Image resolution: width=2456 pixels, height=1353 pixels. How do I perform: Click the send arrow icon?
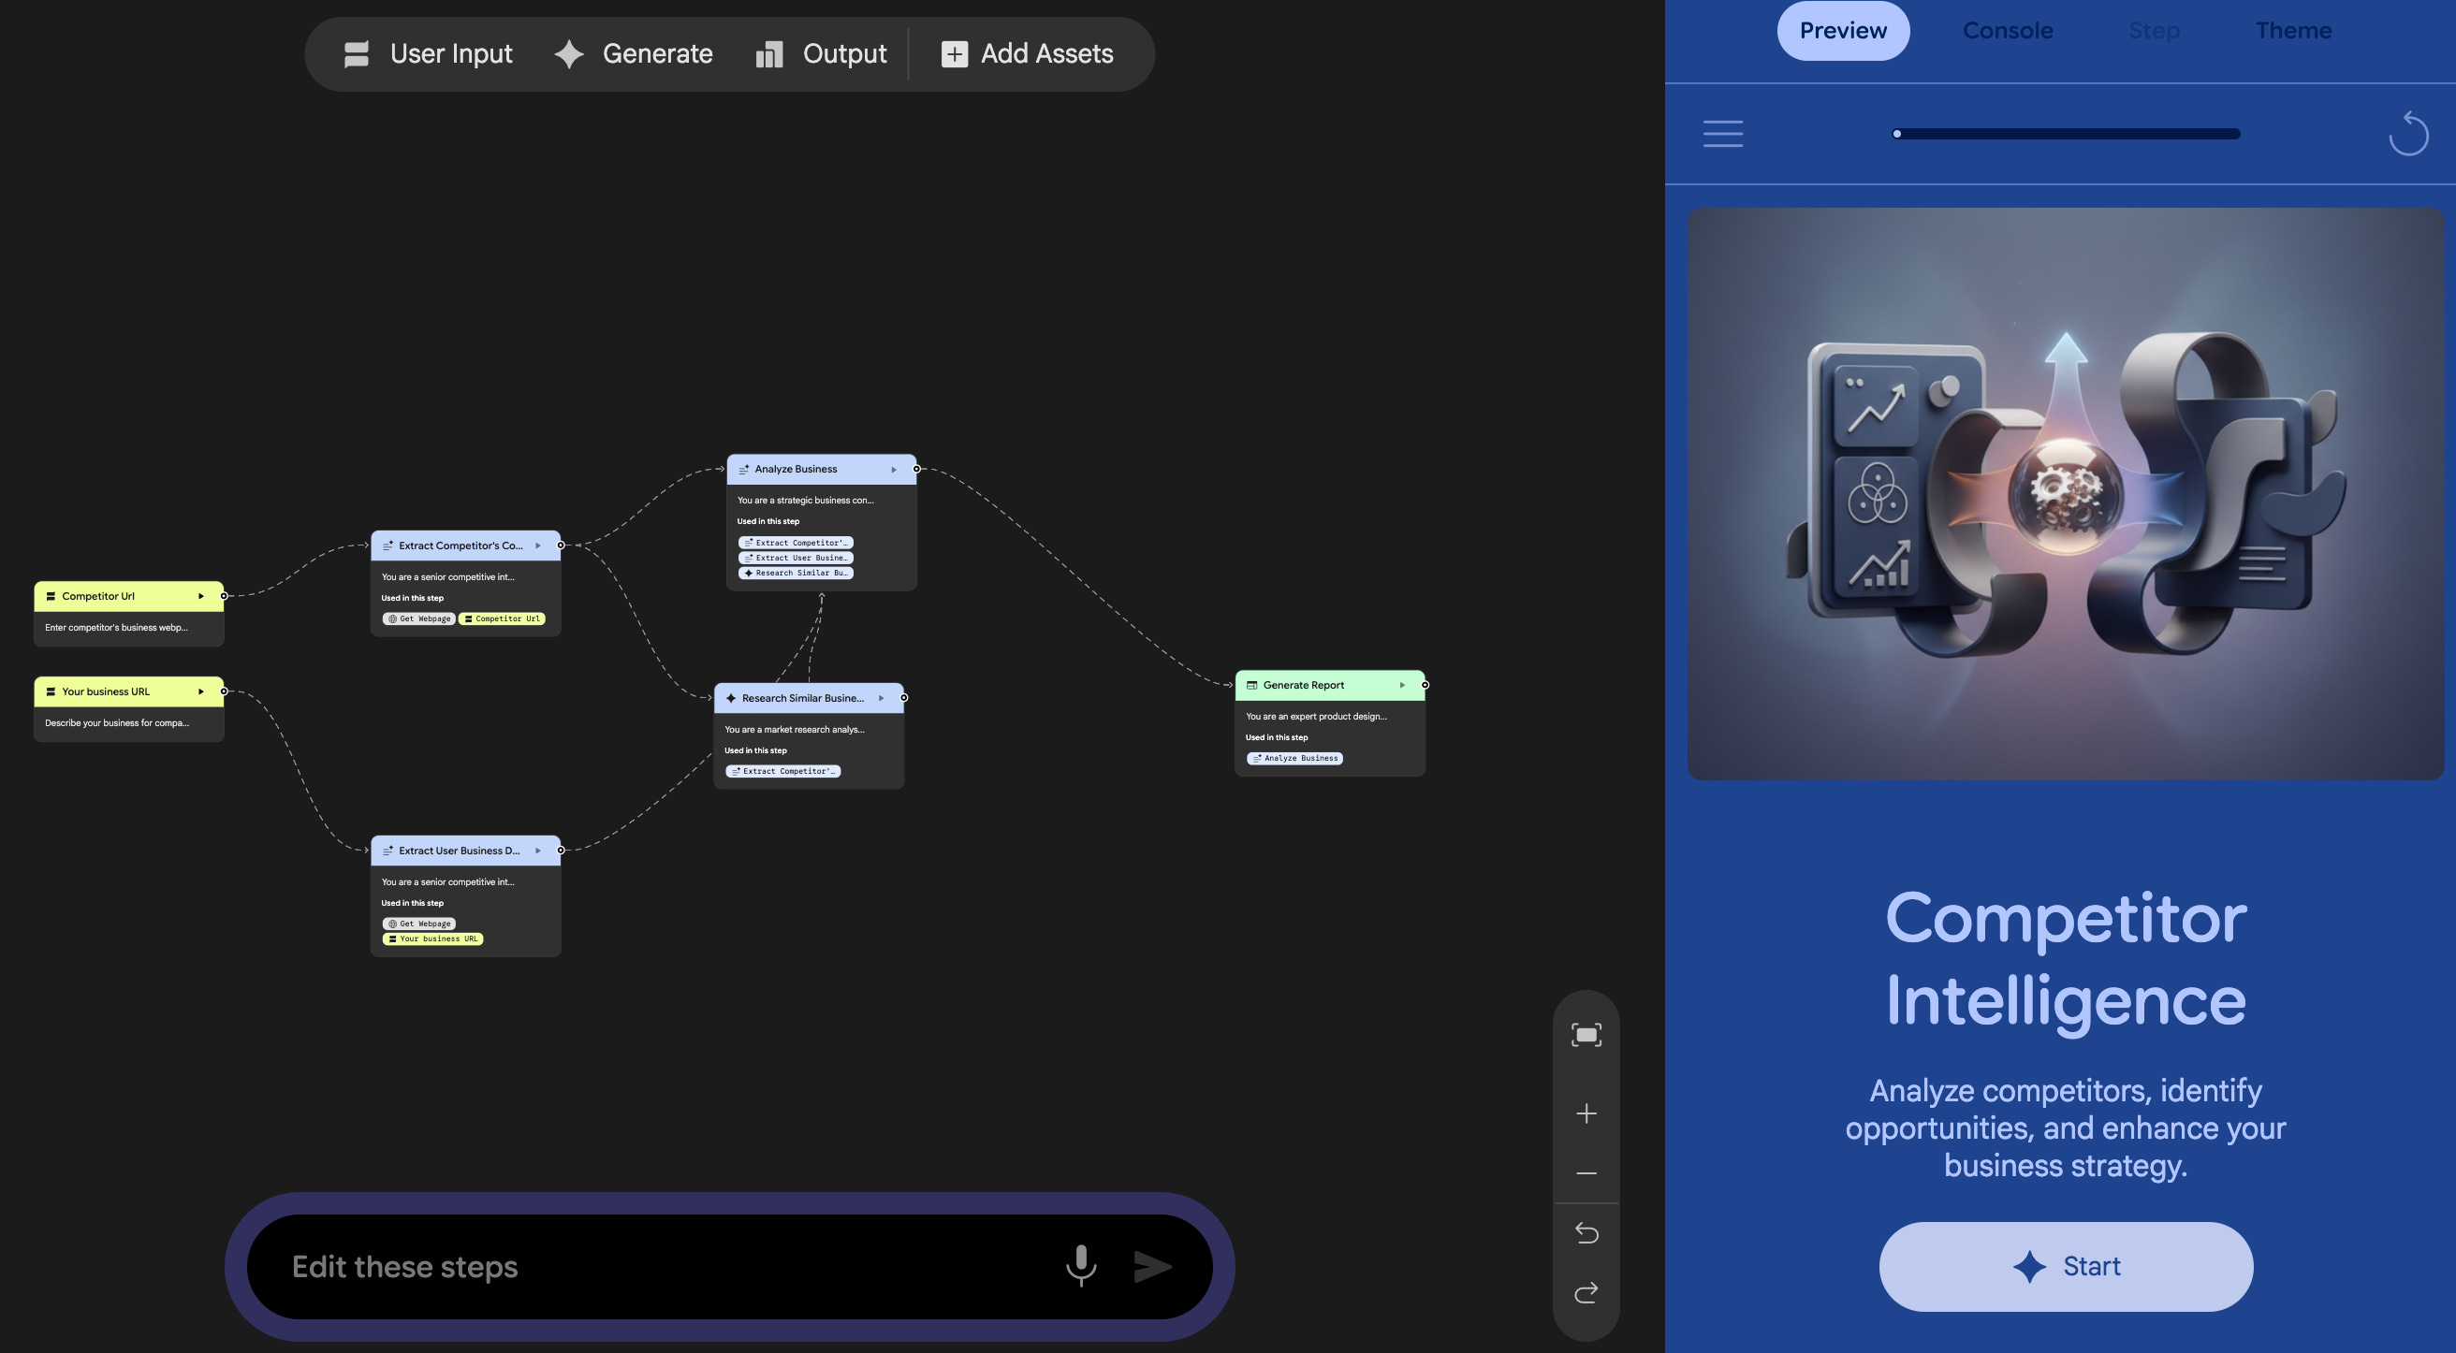1152,1265
